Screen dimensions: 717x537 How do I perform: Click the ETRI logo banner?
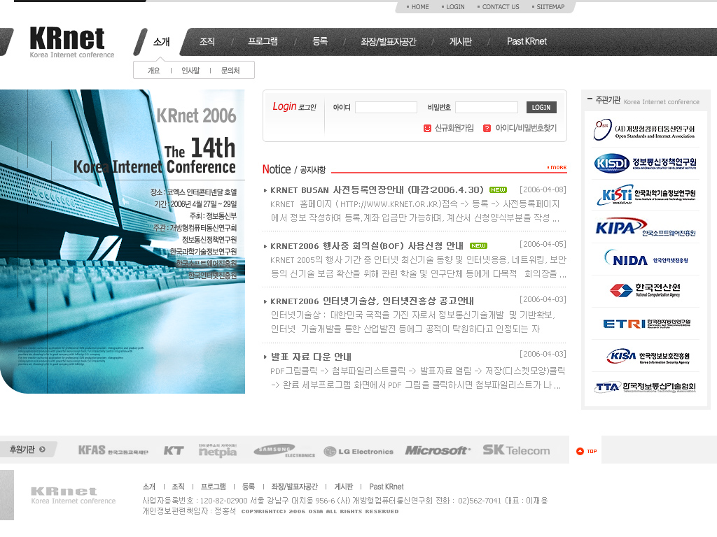tap(645, 324)
